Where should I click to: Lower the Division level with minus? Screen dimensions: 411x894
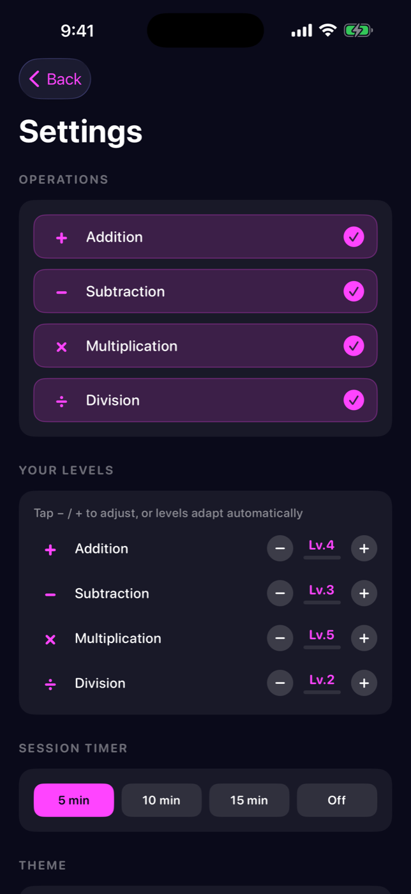coord(280,683)
